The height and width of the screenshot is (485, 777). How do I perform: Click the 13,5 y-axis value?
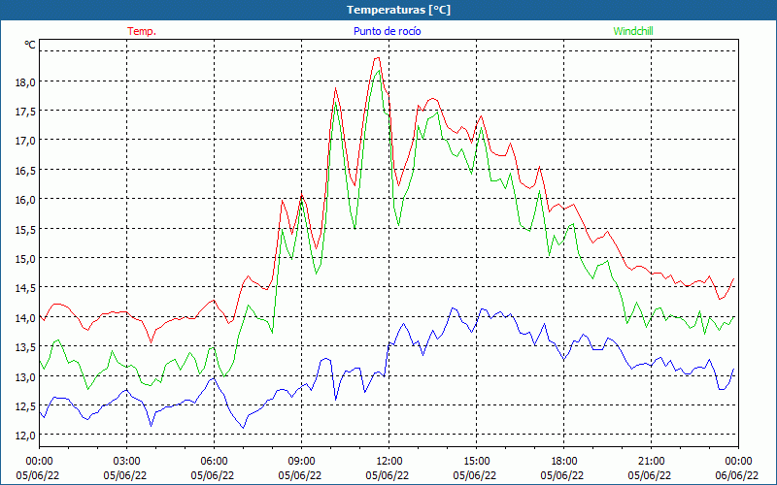[x=25, y=347]
